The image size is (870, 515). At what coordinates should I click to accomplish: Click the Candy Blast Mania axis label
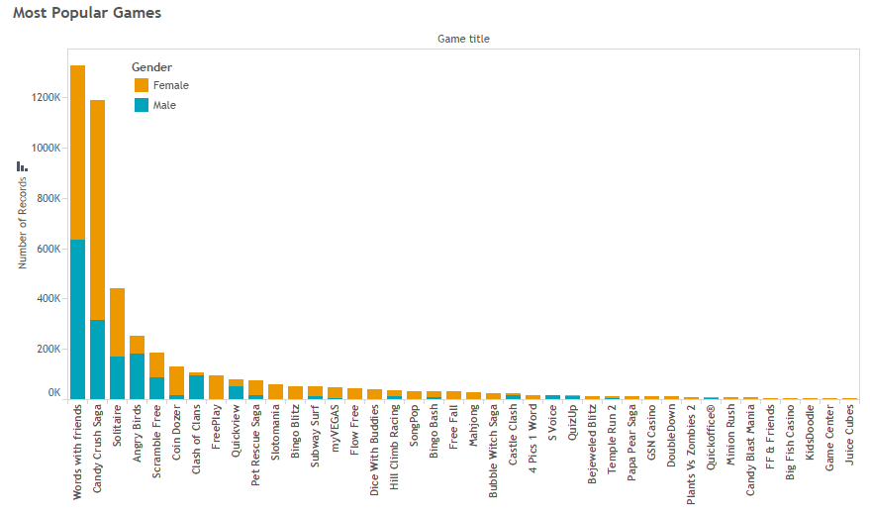pos(750,450)
